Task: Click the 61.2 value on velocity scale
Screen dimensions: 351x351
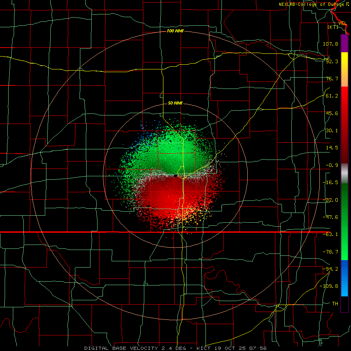Action: (x=332, y=96)
